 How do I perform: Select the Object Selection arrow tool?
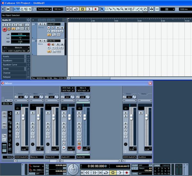pos(103,9)
